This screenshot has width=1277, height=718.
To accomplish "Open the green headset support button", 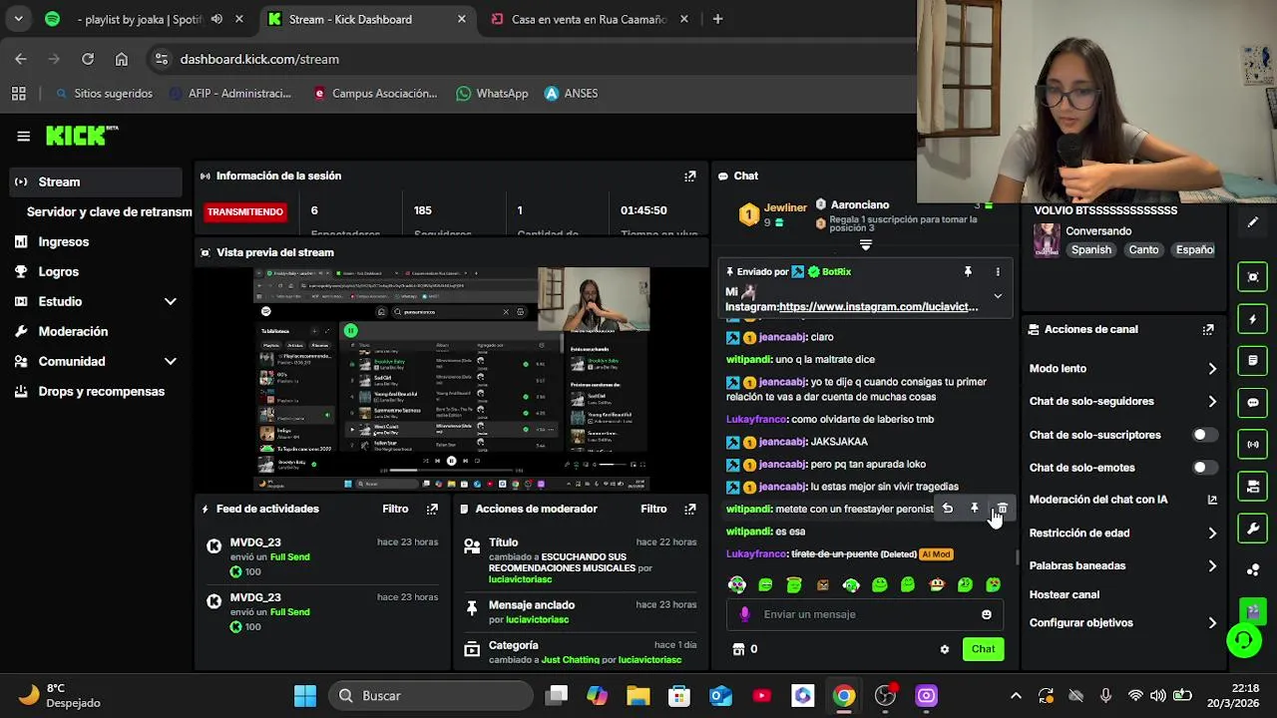I will coord(1244,639).
